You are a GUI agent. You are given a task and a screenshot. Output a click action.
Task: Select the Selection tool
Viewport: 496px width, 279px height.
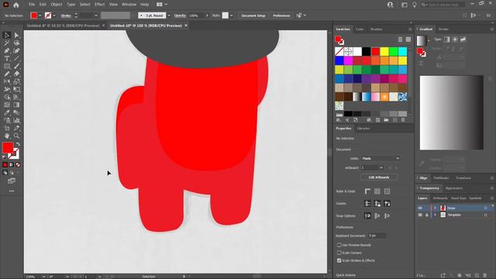coord(7,35)
